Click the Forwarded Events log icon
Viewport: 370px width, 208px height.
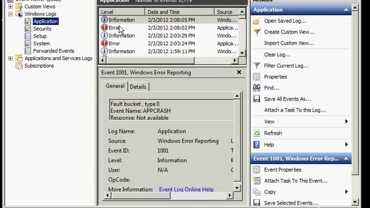click(28, 51)
